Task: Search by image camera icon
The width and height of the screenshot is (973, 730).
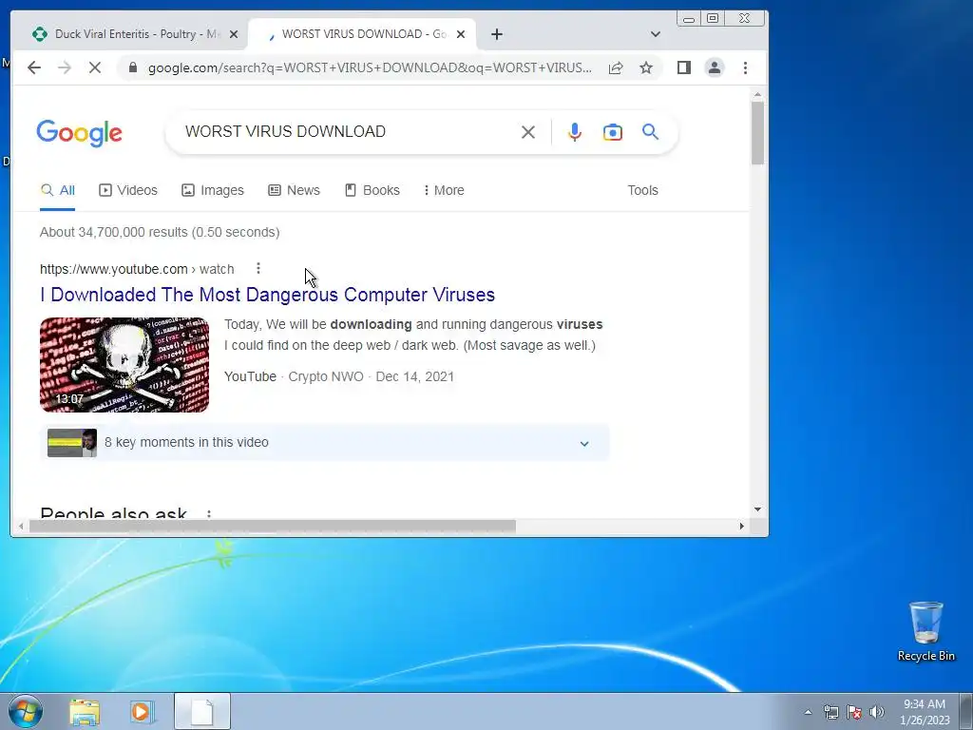Action: (613, 131)
